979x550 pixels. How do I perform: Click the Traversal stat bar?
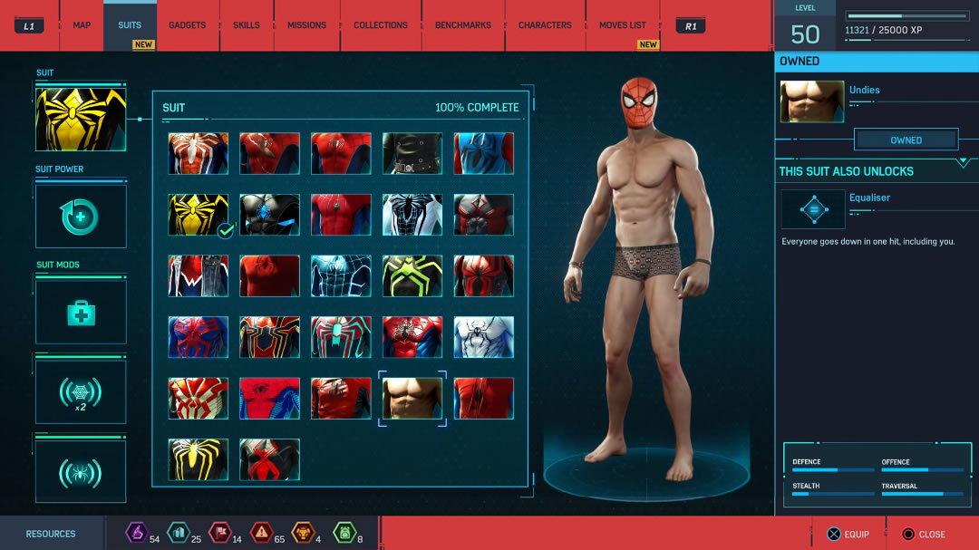[923, 494]
